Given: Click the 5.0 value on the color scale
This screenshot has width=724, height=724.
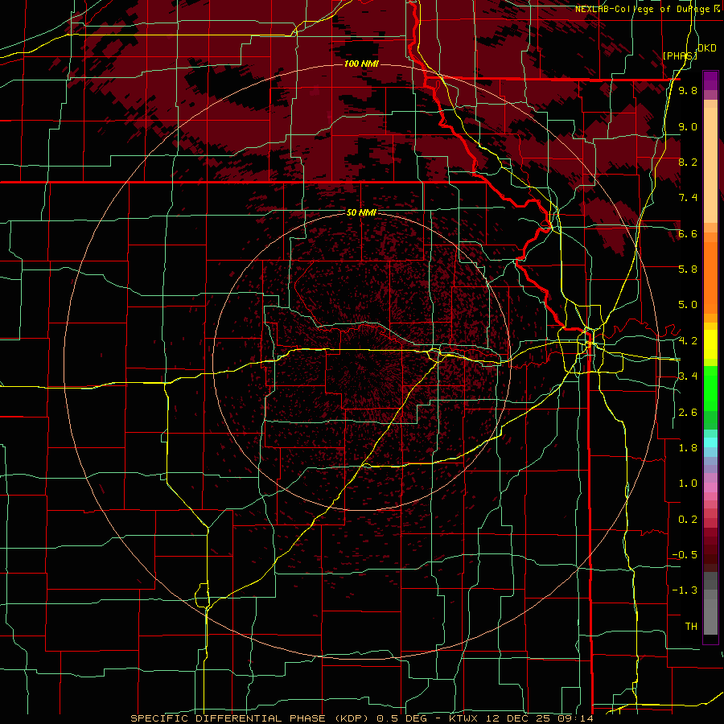Looking at the screenshot, I should click(x=688, y=305).
